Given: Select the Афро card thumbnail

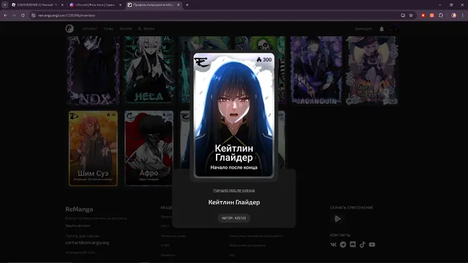Looking at the screenshot, I should 149,148.
